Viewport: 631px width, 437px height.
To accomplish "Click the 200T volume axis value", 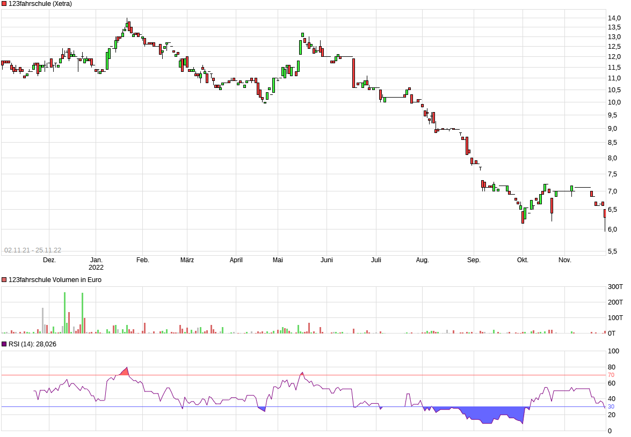I will click(x=615, y=302).
